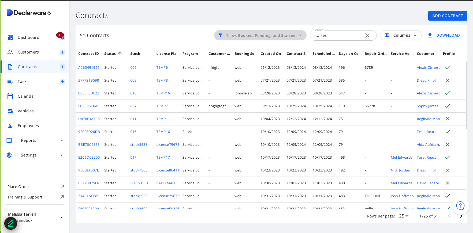Click the download arrow icon
The width and height of the screenshot is (473, 233).
[430, 35]
